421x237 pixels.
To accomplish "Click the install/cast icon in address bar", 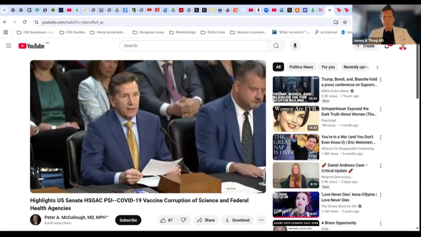I will coord(336,22).
